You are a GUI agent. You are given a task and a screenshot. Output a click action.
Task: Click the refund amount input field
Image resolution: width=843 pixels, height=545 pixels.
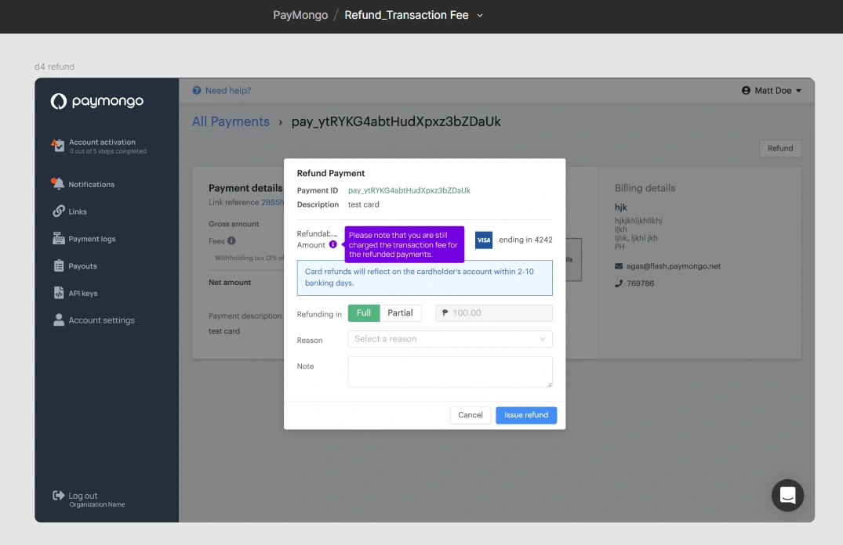[494, 313]
